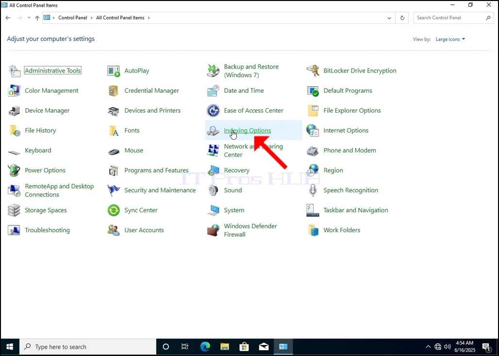This screenshot has width=499, height=356.
Task: Open Cortana circle icon on taskbar
Action: [166, 347]
